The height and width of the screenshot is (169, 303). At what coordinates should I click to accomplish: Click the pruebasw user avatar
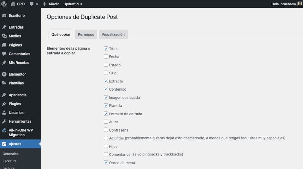[x=300, y=4]
